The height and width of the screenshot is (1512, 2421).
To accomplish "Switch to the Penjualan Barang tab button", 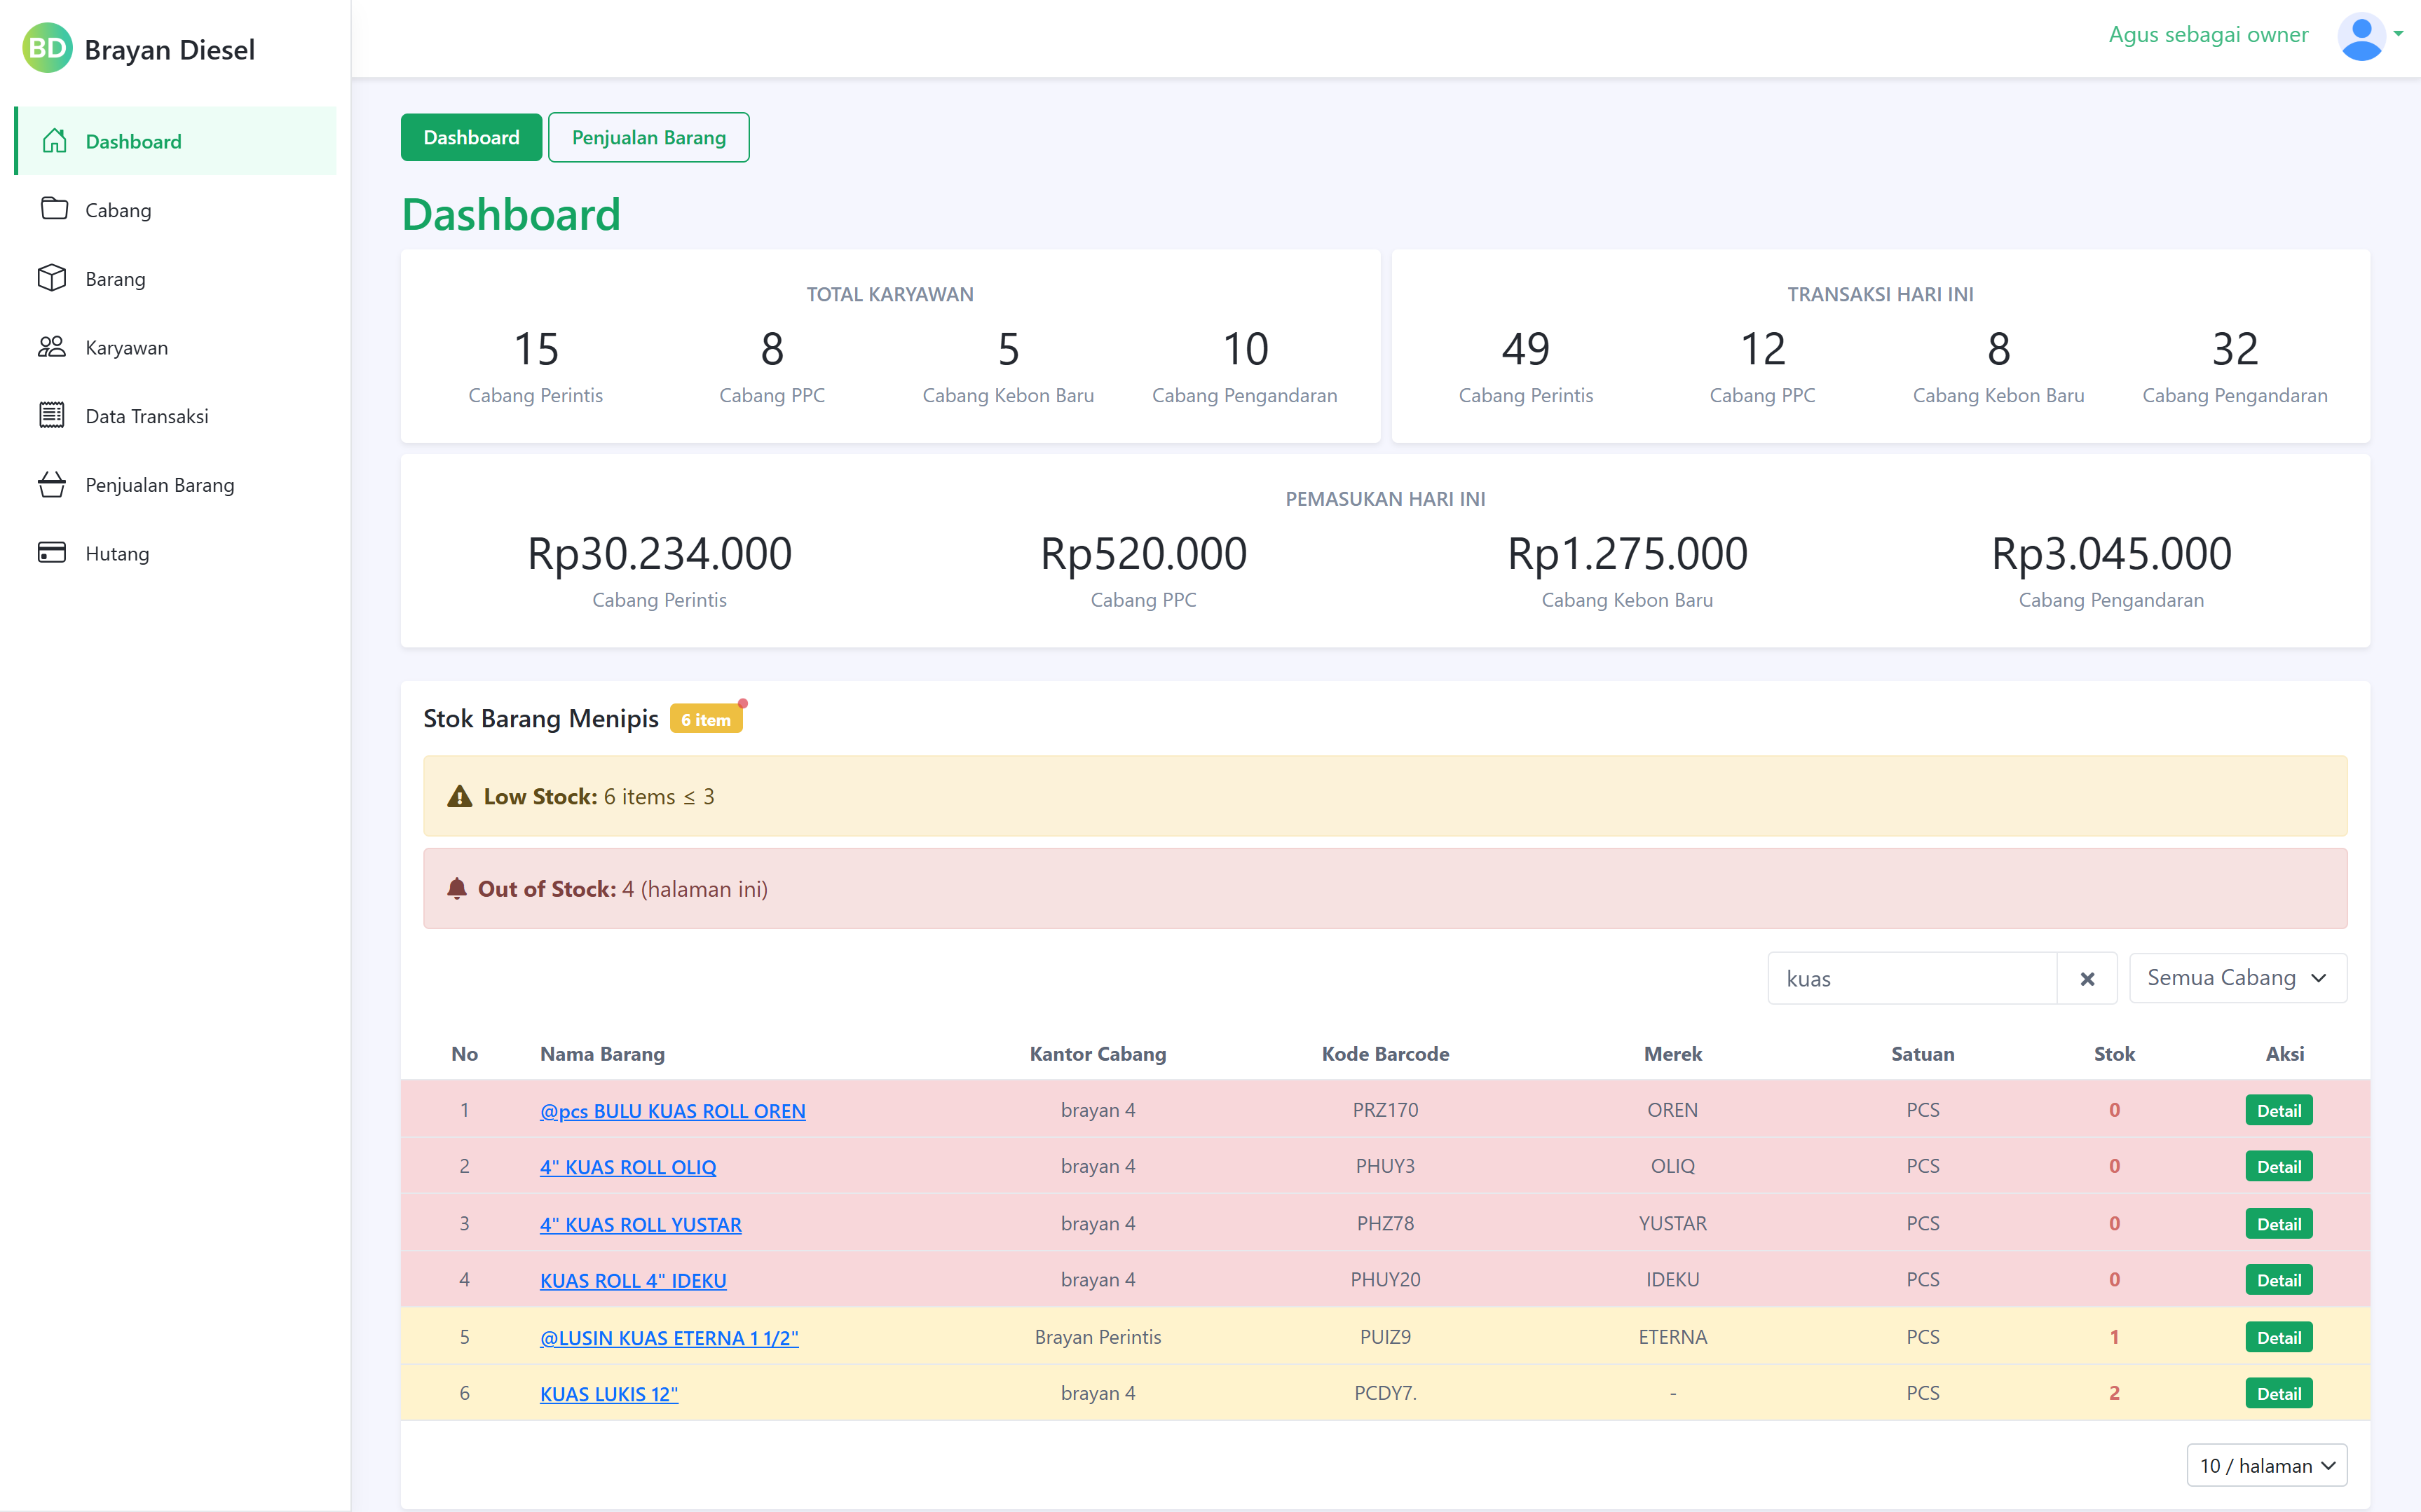I will (x=648, y=137).
